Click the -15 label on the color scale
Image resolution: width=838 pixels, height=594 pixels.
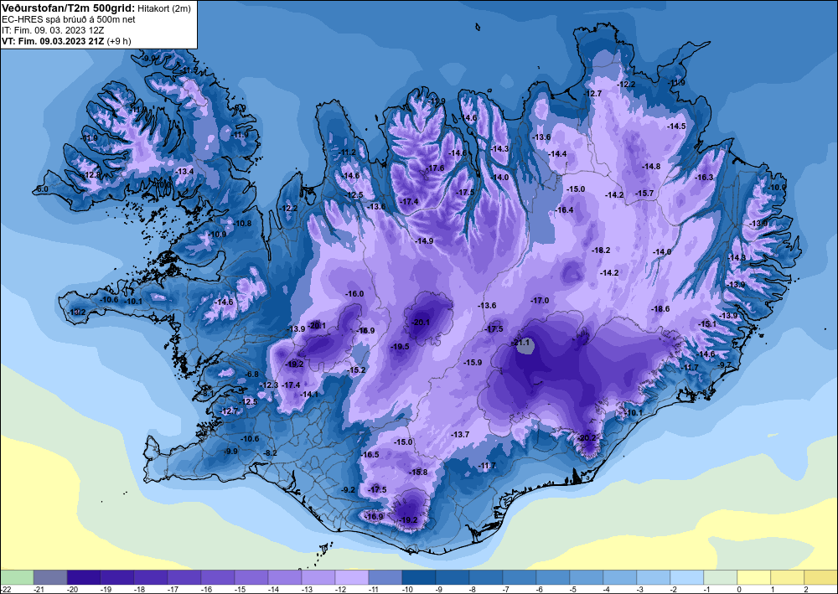(240, 589)
